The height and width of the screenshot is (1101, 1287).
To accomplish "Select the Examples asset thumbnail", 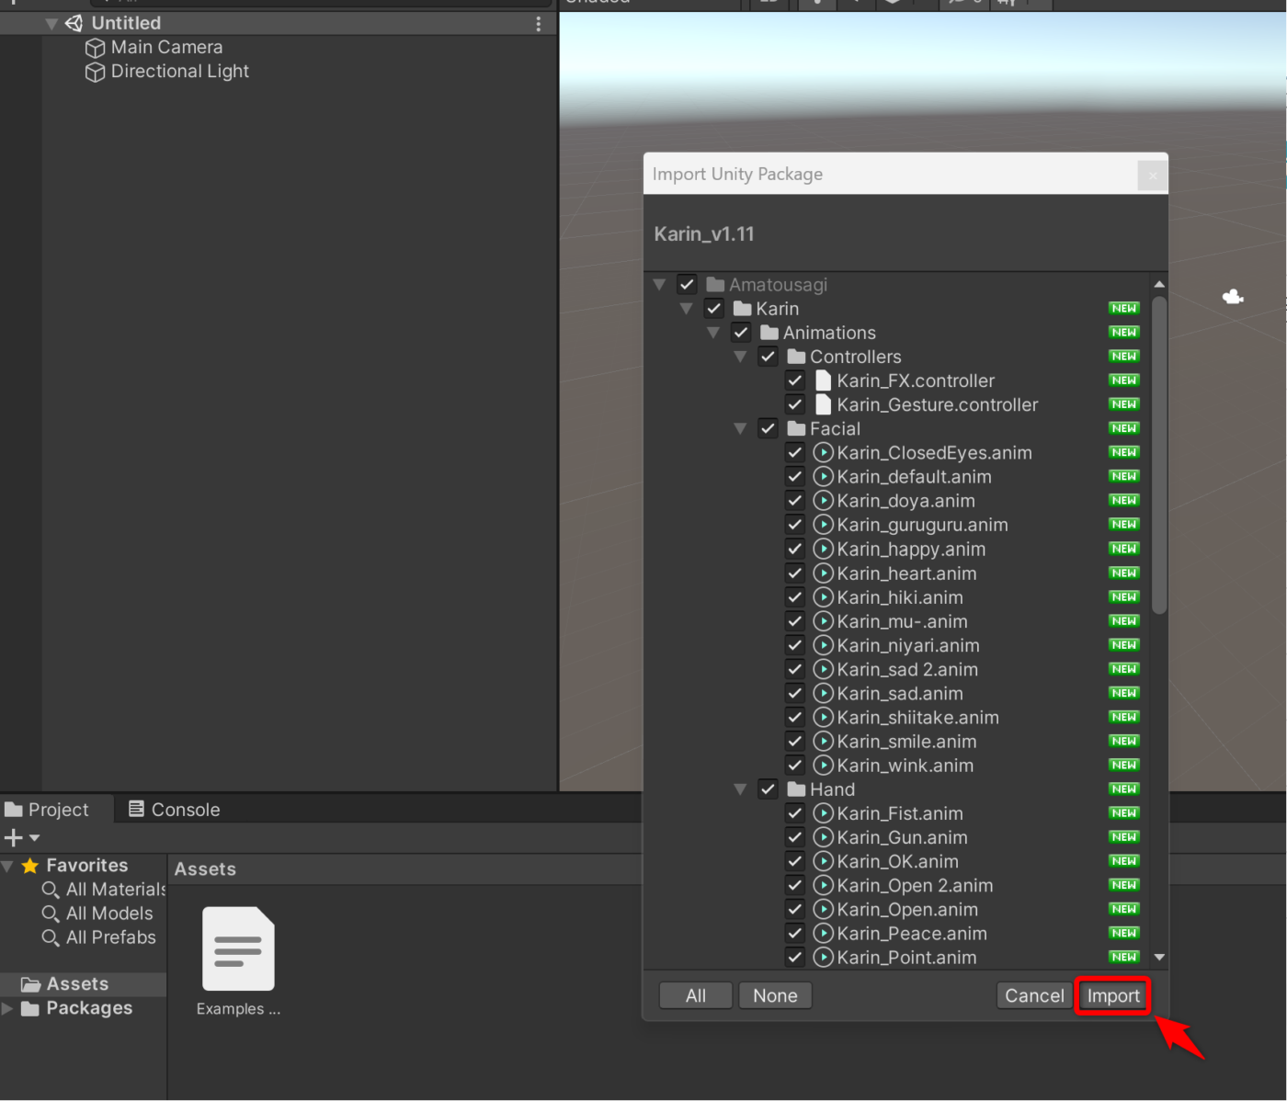I will coord(238,949).
